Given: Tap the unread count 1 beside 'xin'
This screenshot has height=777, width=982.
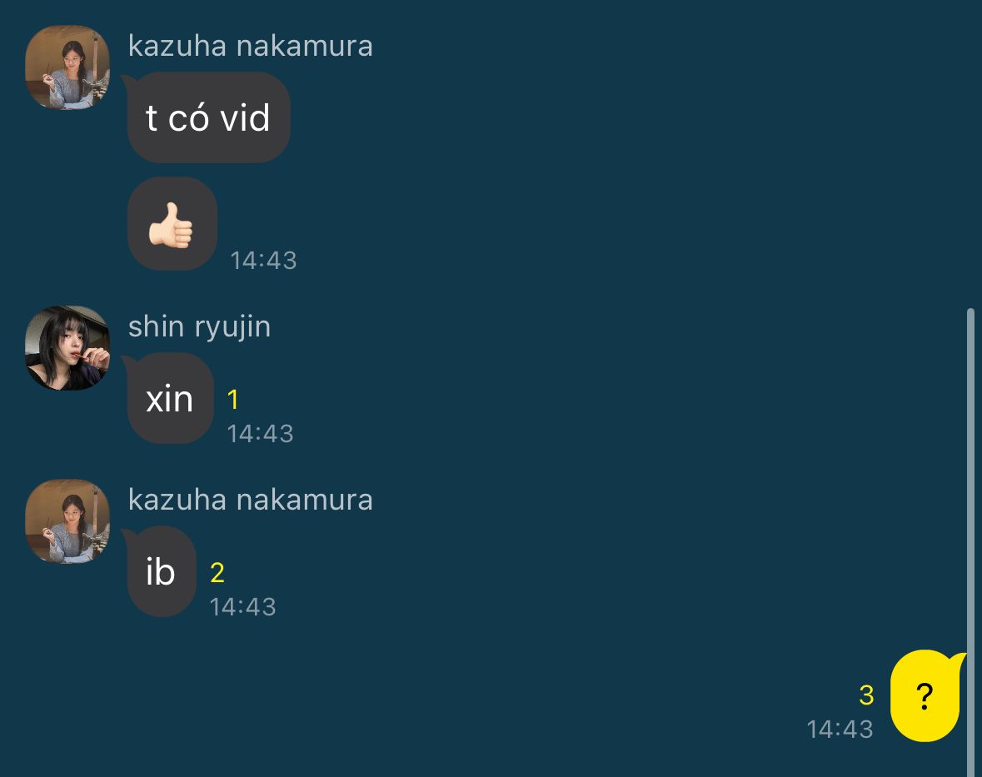Looking at the screenshot, I should [x=233, y=400].
